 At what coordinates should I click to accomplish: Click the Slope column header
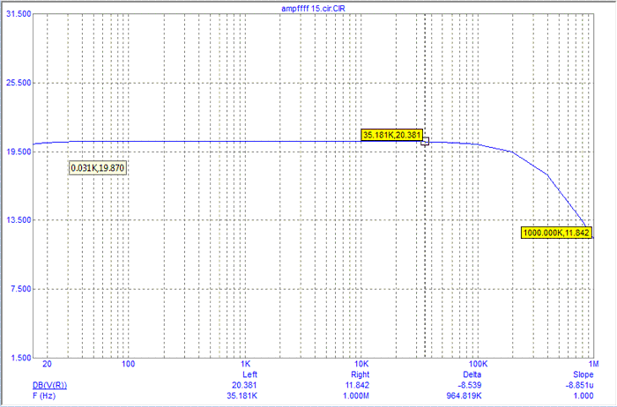pos(583,374)
